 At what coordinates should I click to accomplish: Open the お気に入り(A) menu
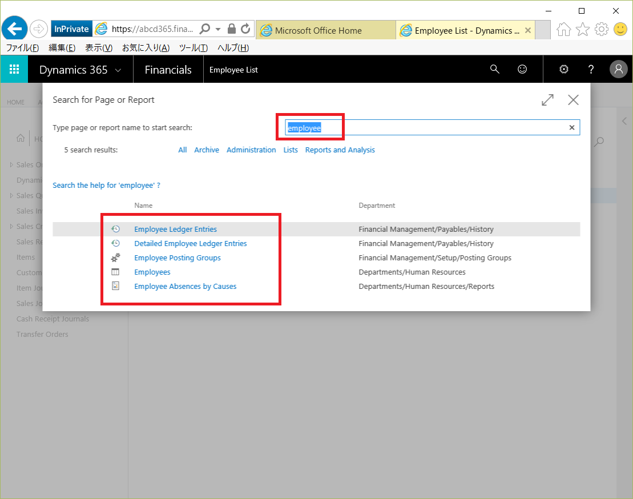pyautogui.click(x=146, y=47)
